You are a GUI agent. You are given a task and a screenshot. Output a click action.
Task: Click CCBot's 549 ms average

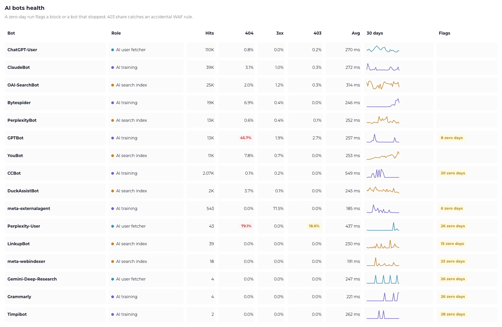[352, 173]
